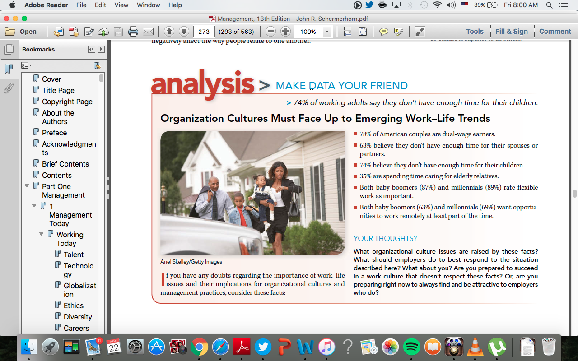This screenshot has width=578, height=361.
Task: Click the bookmarks panel scrollbar thumb
Action: coord(101,78)
